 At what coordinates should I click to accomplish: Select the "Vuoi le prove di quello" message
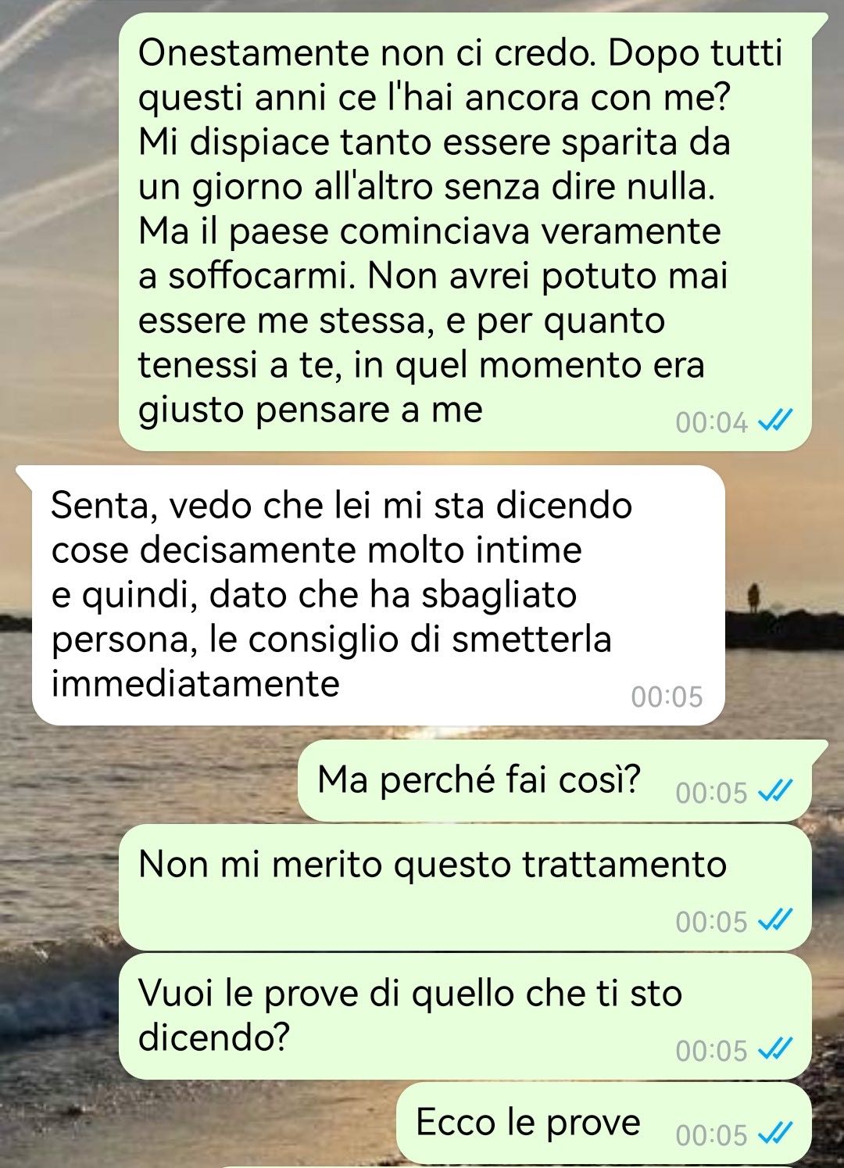[x=464, y=1016]
